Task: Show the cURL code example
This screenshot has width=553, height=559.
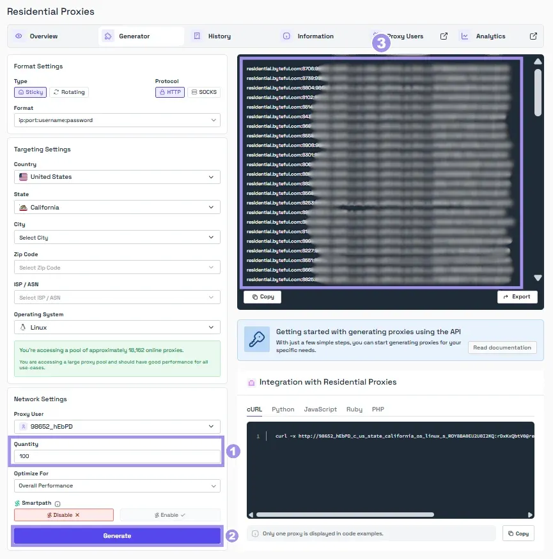Action: click(x=254, y=410)
